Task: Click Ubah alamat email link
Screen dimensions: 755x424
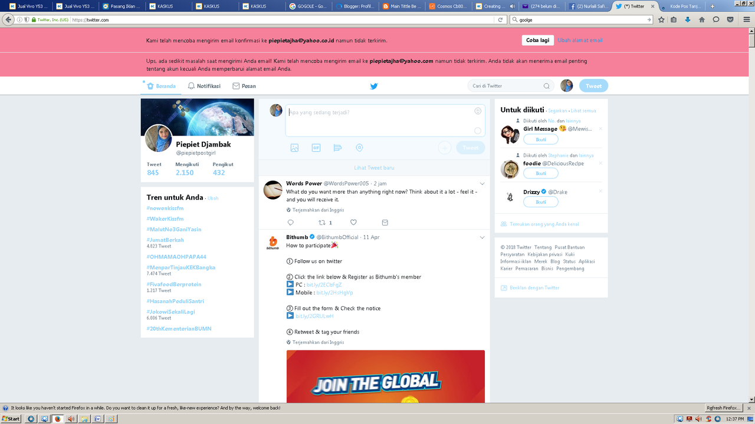Action: coord(580,41)
